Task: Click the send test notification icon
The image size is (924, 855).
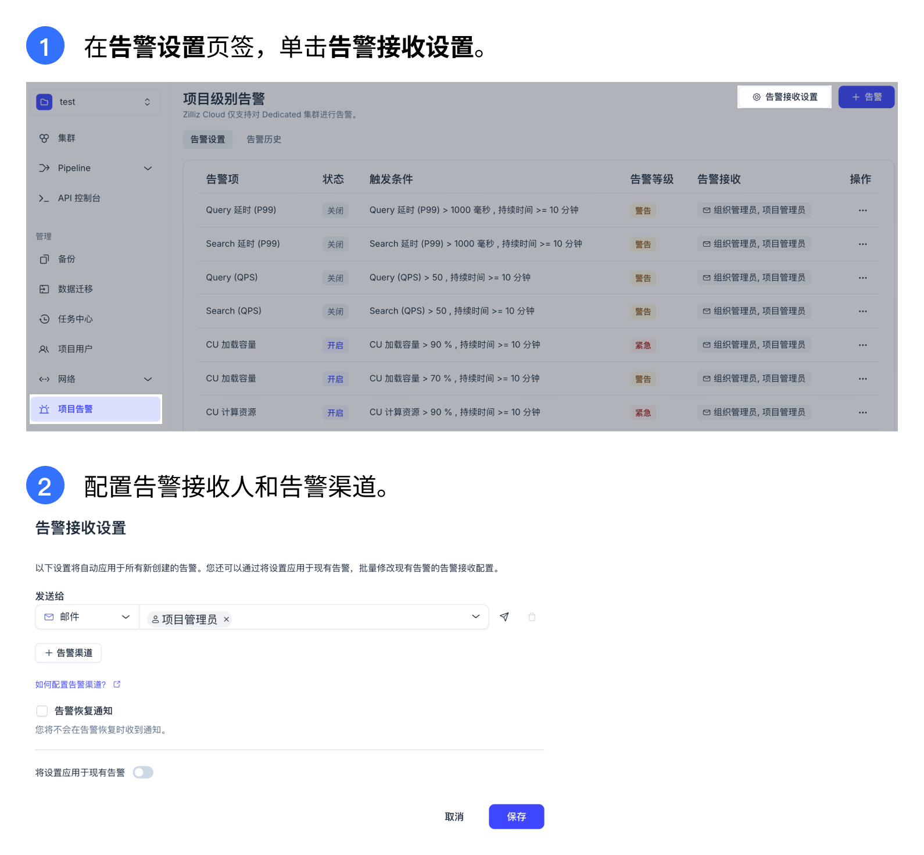Action: point(504,617)
